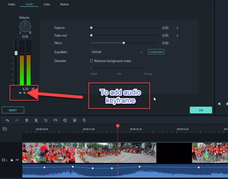This screenshot has height=179, width=228.
Task: Click the Fade out slider handle
Action: click(x=91, y=35)
